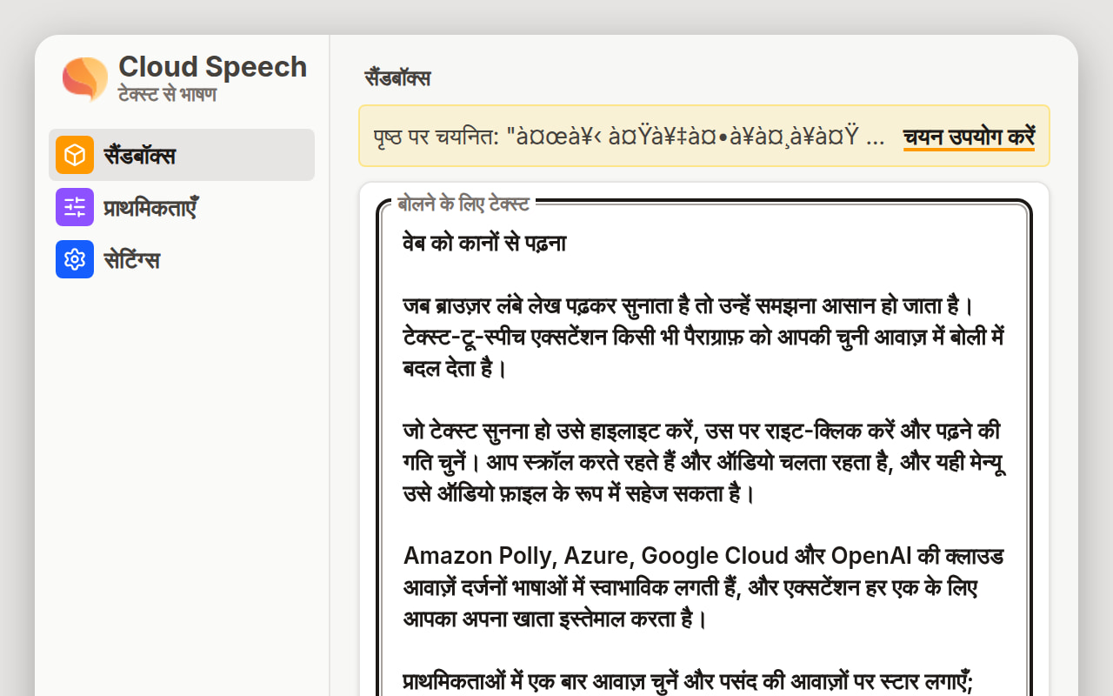The height and width of the screenshot is (696, 1113).
Task: Click the line वेब को कानों से पढ़ना
Action: tap(484, 243)
